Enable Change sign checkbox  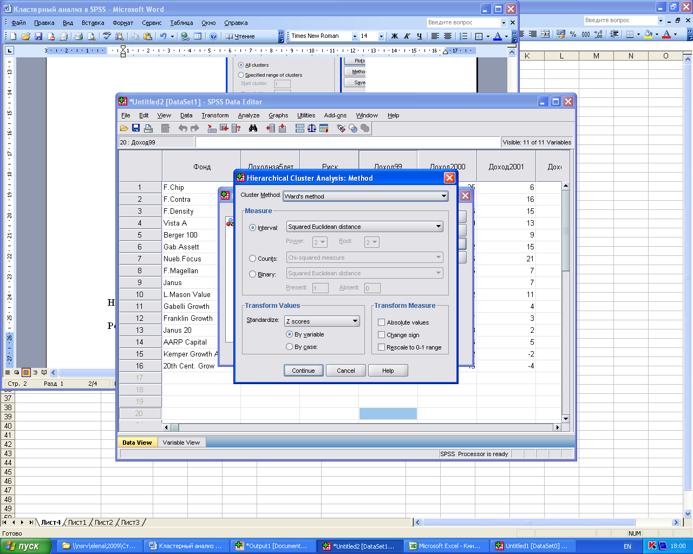click(x=381, y=335)
